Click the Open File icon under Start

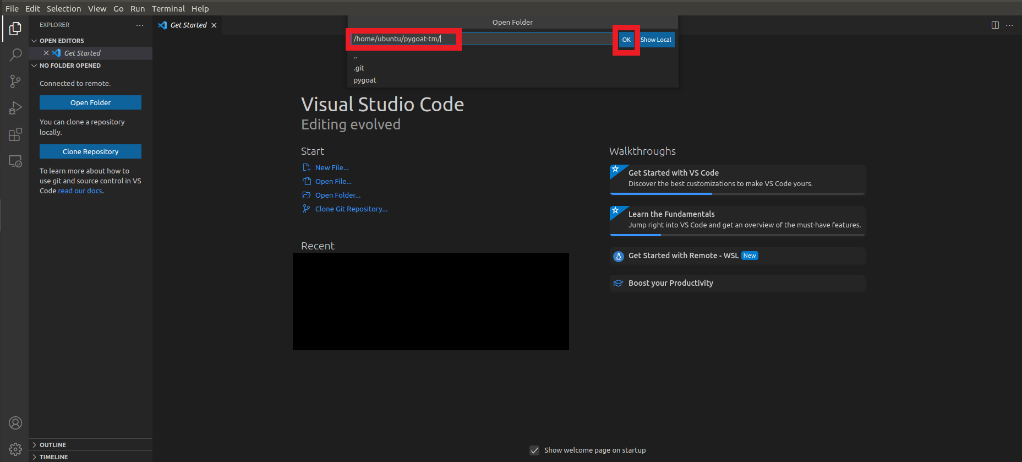(x=307, y=181)
